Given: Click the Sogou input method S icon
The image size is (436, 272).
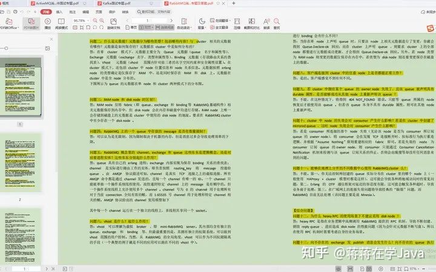Looking at the screenshot, I should pos(431,28).
